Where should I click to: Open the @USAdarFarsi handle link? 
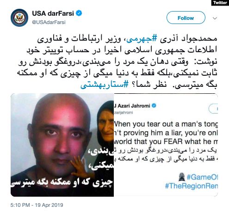click(49, 22)
